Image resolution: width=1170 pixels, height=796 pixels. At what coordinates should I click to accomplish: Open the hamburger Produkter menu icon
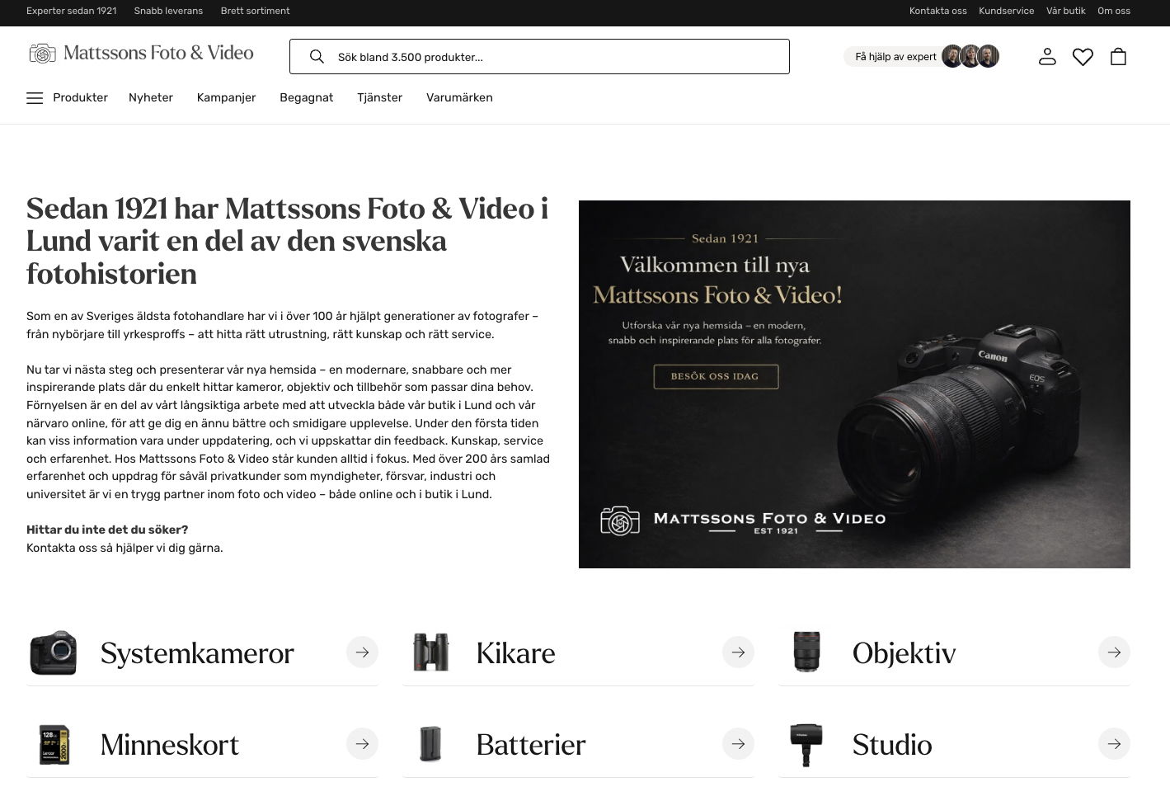(35, 97)
